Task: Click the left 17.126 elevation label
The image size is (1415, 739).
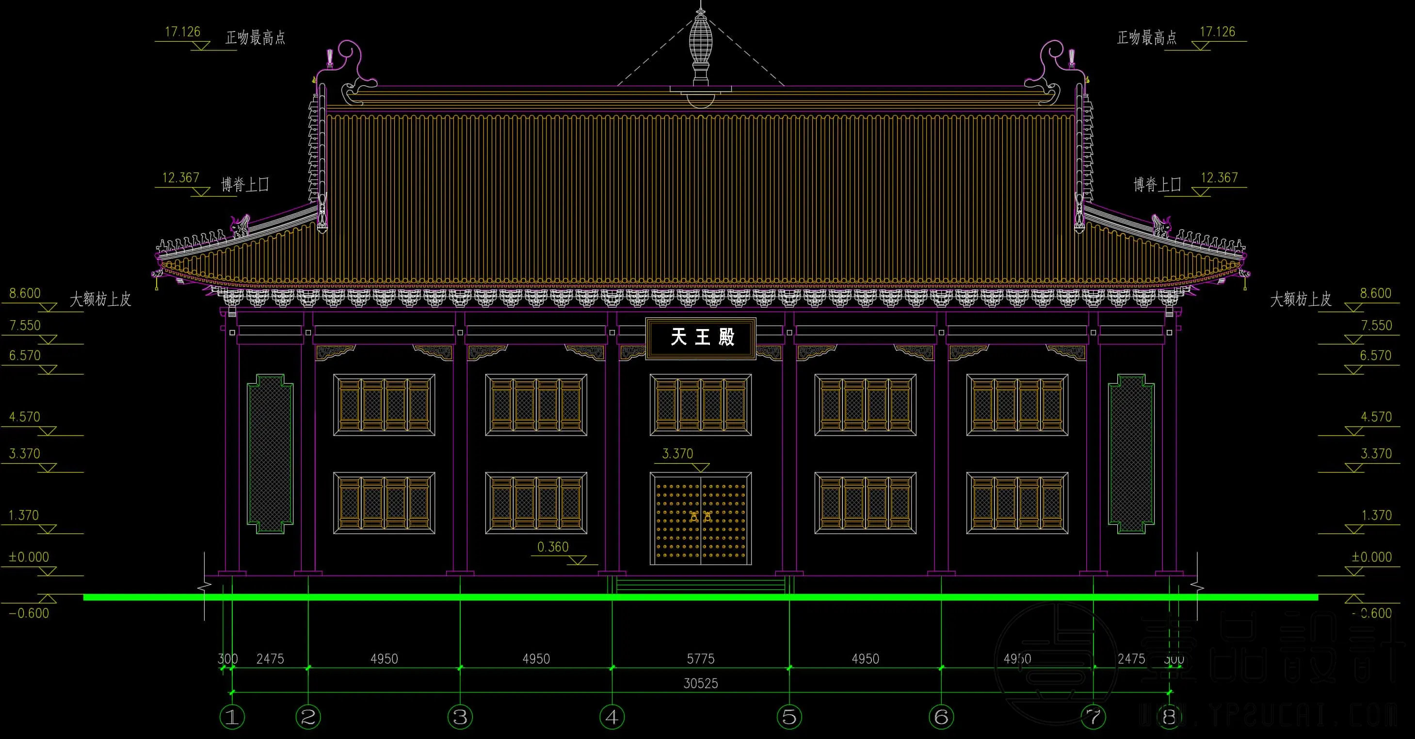Action: [183, 32]
